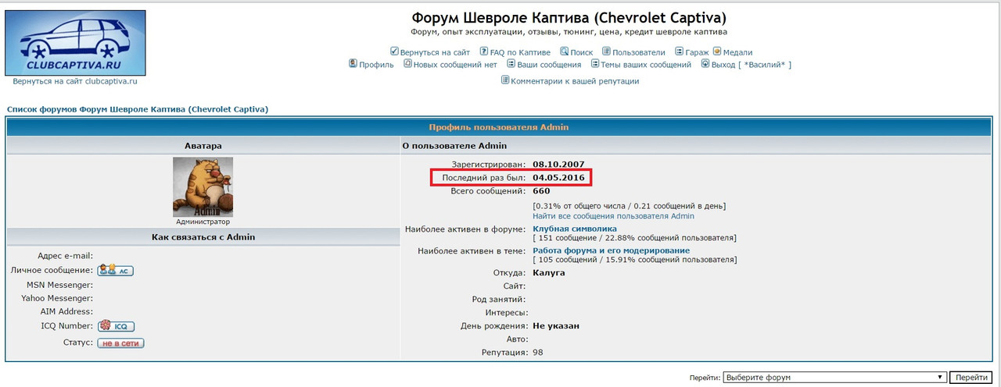
Task: Click the 'не в сети' status badge
Action: coord(120,343)
